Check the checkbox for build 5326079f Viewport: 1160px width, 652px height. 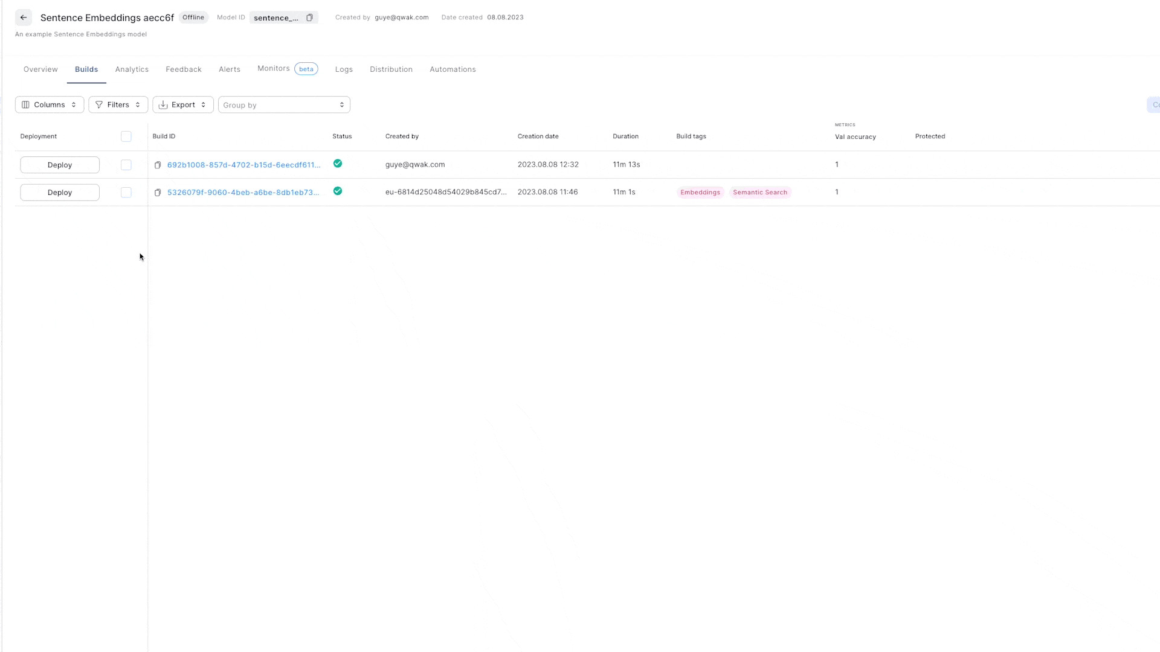point(126,192)
